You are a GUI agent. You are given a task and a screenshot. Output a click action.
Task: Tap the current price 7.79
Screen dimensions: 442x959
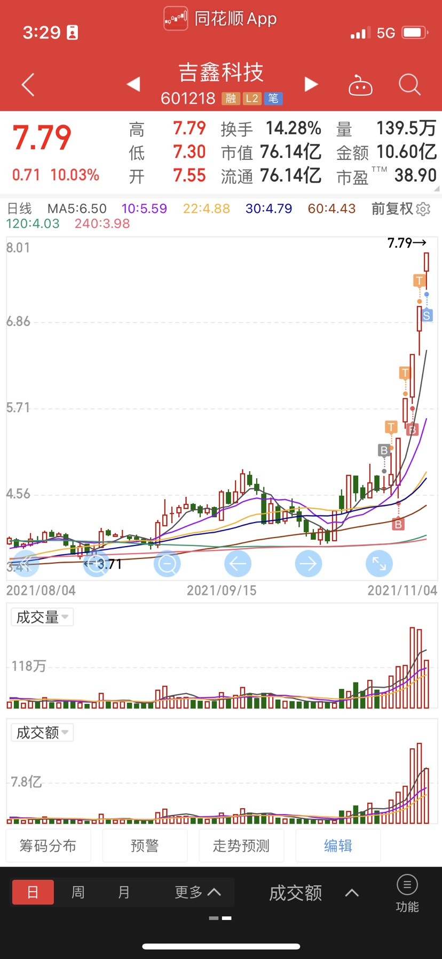(x=42, y=138)
